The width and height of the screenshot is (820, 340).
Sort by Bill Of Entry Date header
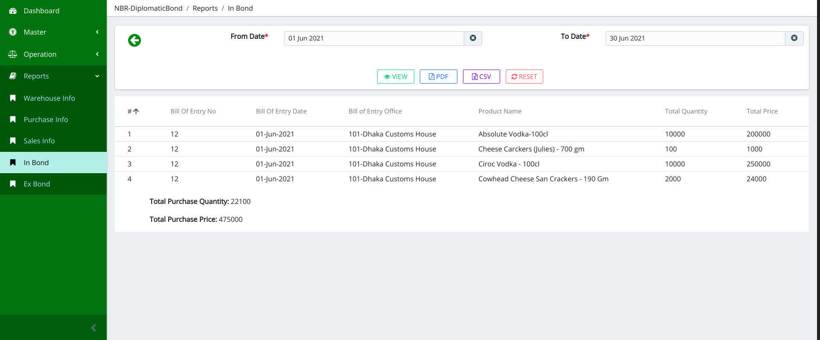coord(281,111)
